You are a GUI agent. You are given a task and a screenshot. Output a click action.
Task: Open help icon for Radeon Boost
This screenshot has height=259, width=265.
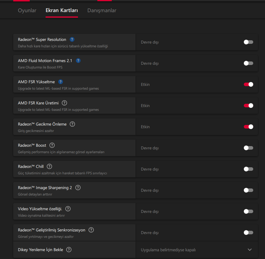(x=52, y=145)
